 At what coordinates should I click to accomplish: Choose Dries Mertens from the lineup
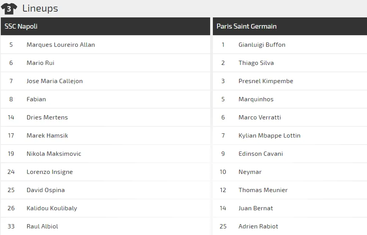point(47,117)
